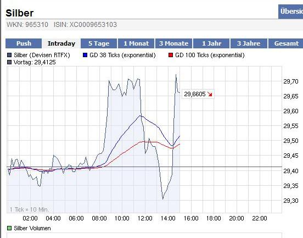Click the 08:00 time axis label

99,218
